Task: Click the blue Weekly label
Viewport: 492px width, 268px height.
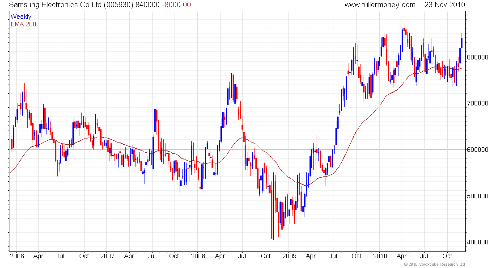Action: click(21, 17)
